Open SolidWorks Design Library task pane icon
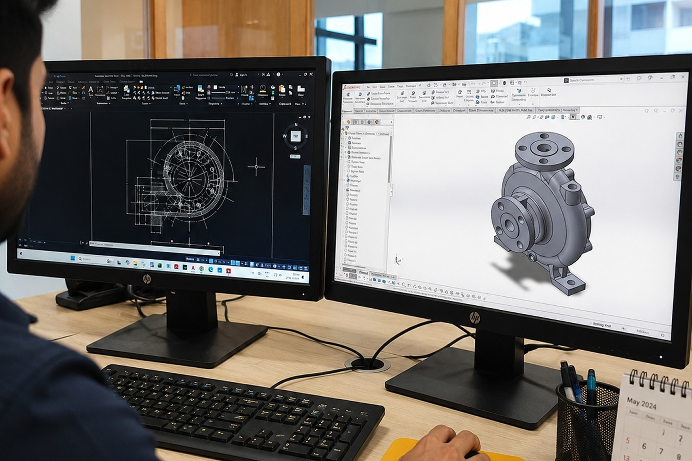Image resolution: width=692 pixels, height=461 pixels. (679, 144)
